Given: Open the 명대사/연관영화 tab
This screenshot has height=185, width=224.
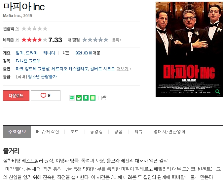Looking at the screenshot, I should [169, 132].
